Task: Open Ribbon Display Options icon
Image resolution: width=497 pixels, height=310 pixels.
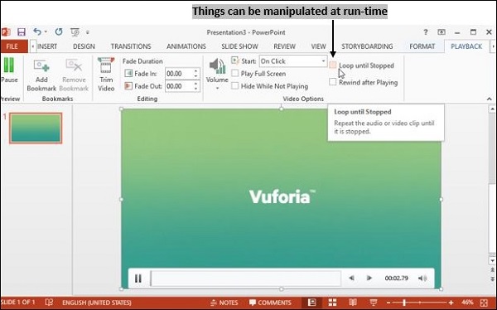Action: pyautogui.click(x=442, y=32)
